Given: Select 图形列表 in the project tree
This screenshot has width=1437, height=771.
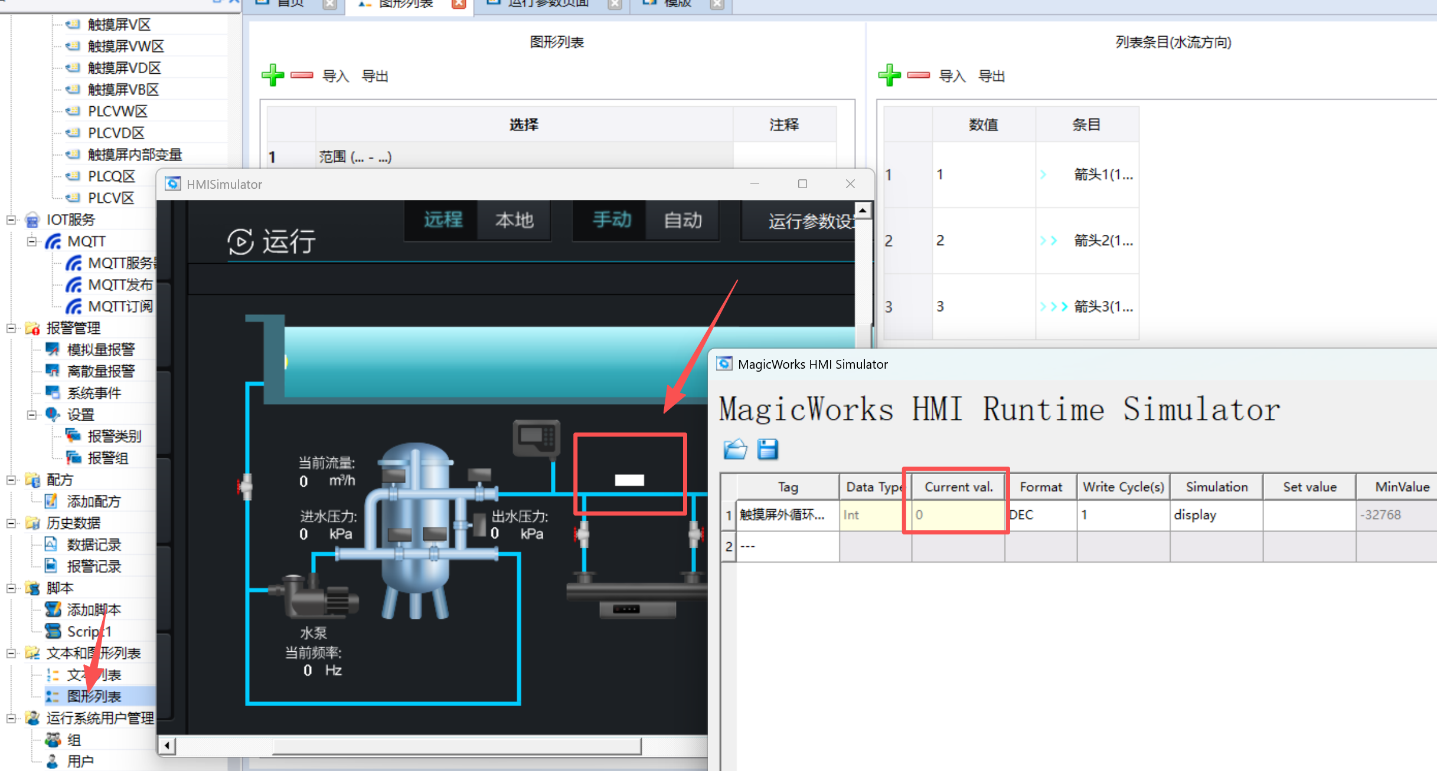Looking at the screenshot, I should click(x=94, y=696).
